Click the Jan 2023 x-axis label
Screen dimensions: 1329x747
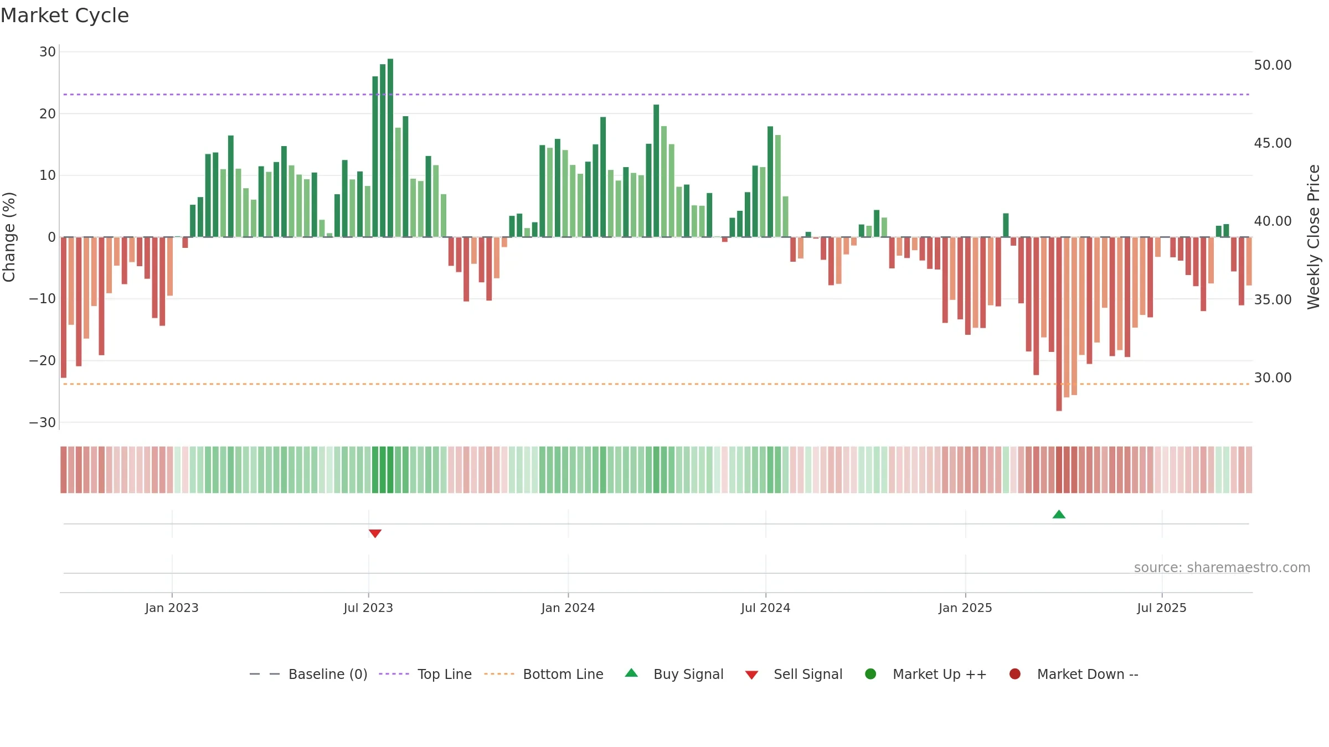[172, 608]
